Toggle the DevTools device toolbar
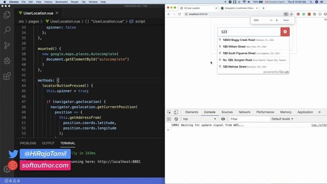This screenshot has height=184, width=327. [176, 112]
